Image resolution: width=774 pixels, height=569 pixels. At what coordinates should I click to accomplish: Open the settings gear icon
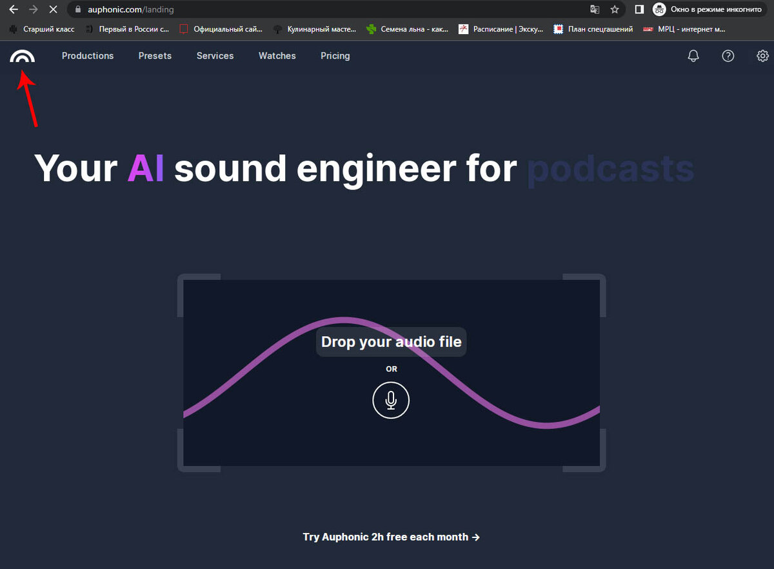762,56
